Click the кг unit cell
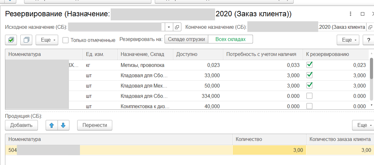This screenshot has width=374, height=165. (x=100, y=65)
